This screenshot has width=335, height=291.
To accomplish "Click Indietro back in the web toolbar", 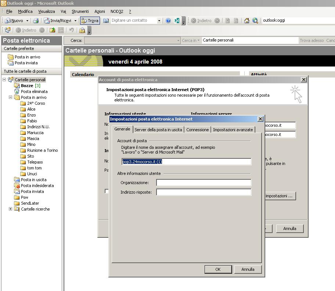I will tap(201, 21).
